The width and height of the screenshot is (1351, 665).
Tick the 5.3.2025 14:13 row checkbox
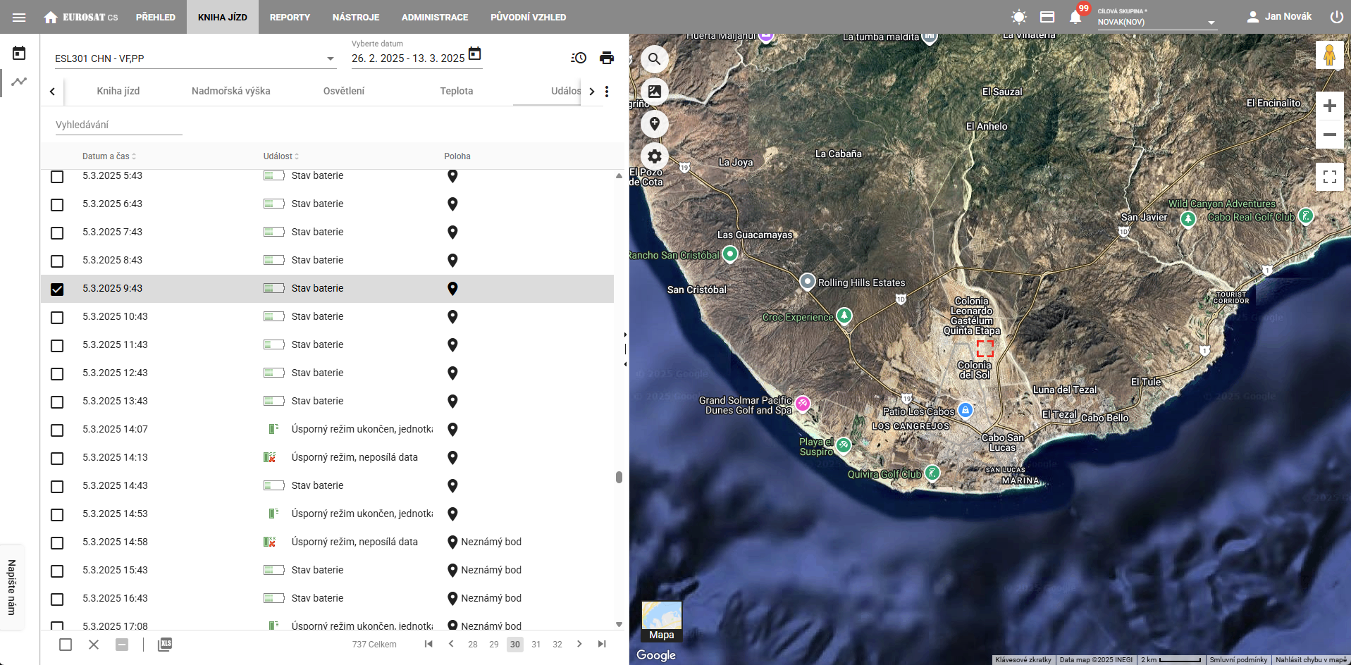(x=57, y=458)
